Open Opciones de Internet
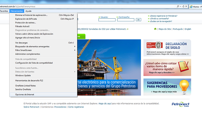The image size is (202, 115). pos(43,94)
